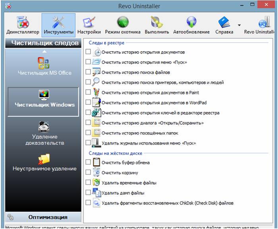The height and width of the screenshot is (229, 278).
Task: Select Чистильщик MS Office in sidebar
Action: (44, 66)
